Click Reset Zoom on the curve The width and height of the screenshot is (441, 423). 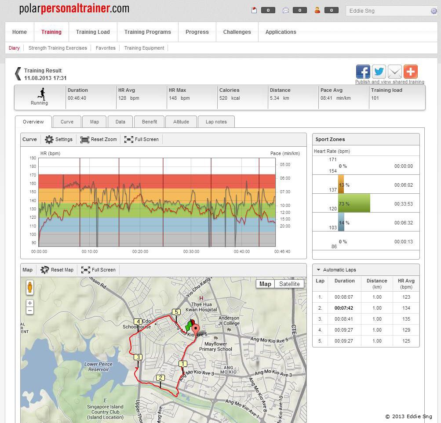[98, 139]
